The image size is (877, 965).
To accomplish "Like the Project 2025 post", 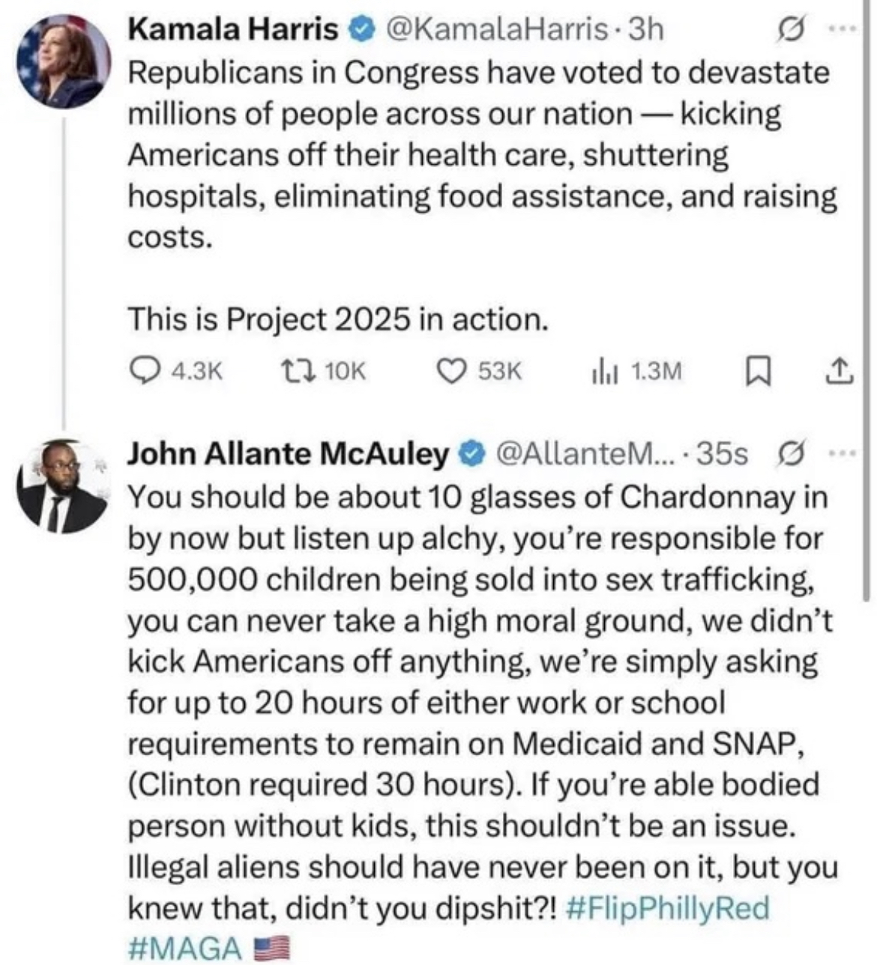I will coord(451,371).
